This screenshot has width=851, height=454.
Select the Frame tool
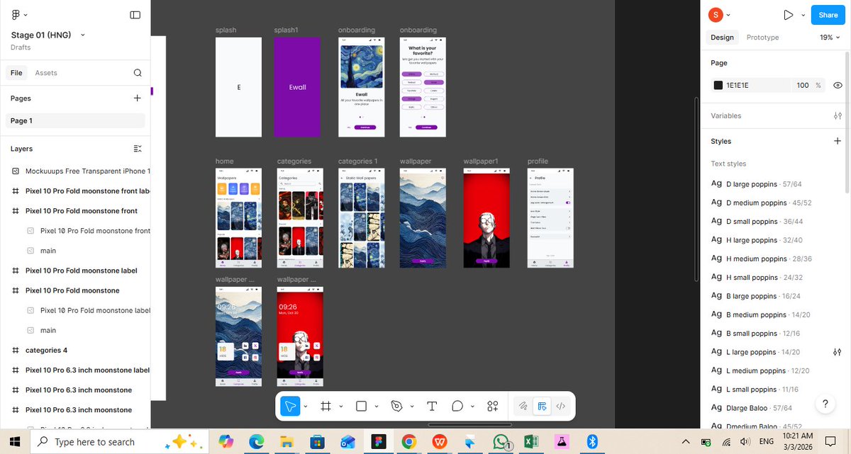pyautogui.click(x=326, y=406)
